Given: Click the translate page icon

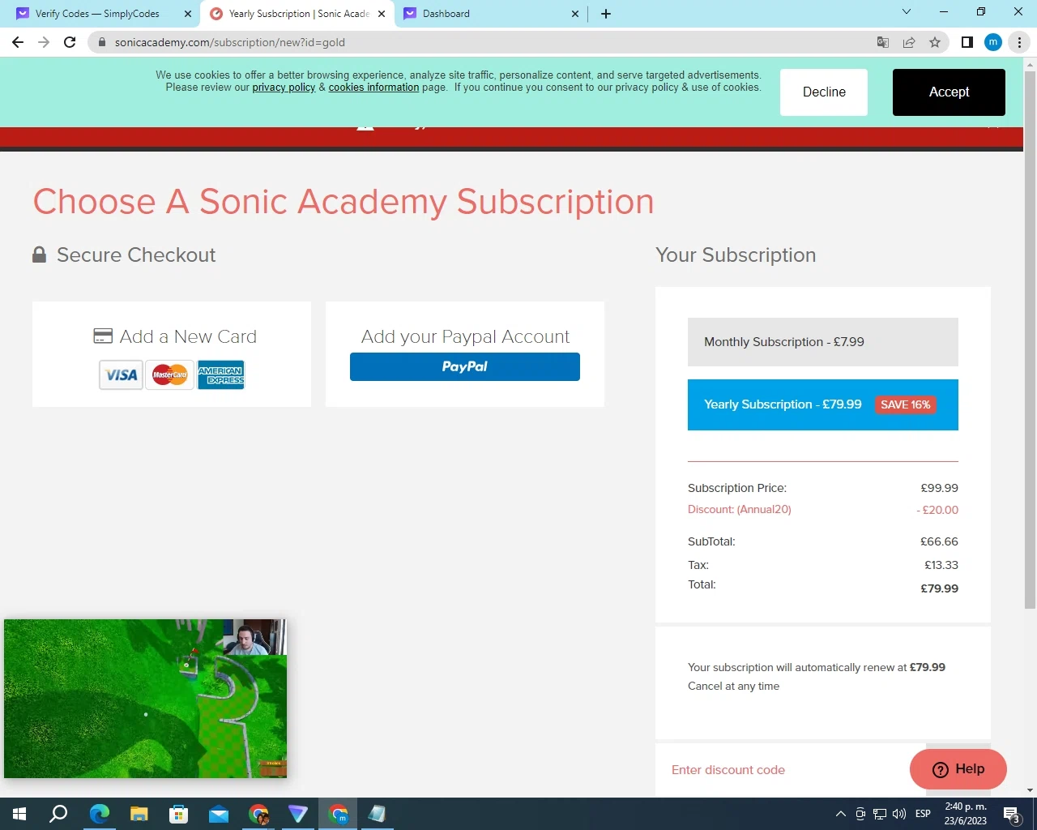Looking at the screenshot, I should tap(883, 42).
